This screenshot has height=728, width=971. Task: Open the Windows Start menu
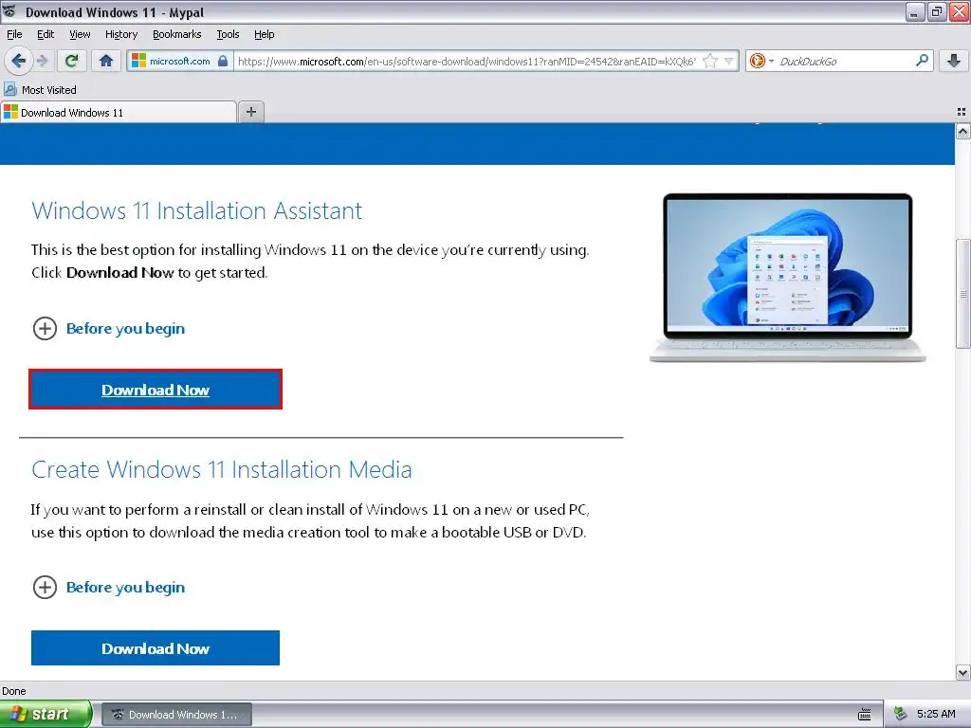point(46,714)
